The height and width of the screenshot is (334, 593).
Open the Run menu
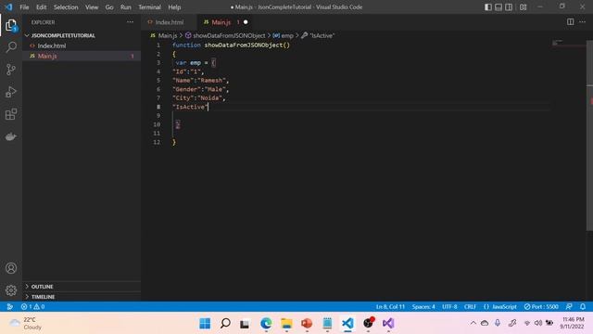pos(126,7)
